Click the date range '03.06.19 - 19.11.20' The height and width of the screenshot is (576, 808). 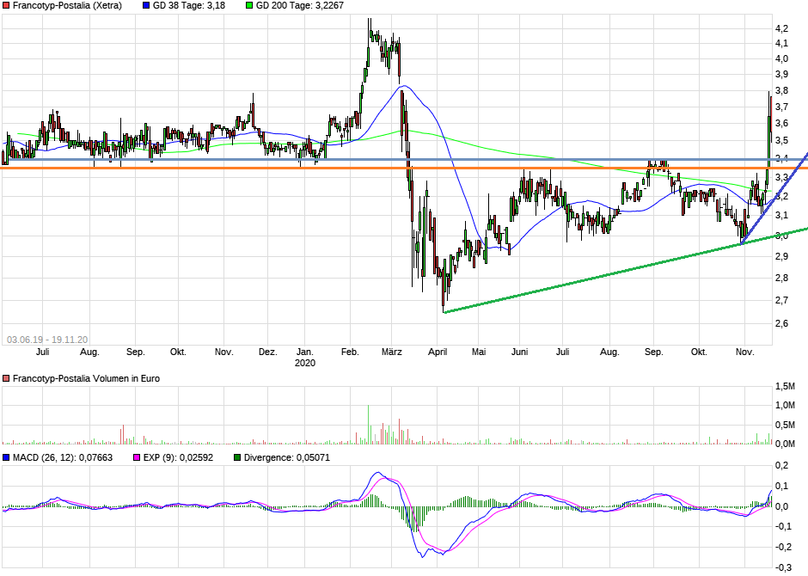pos(47,340)
